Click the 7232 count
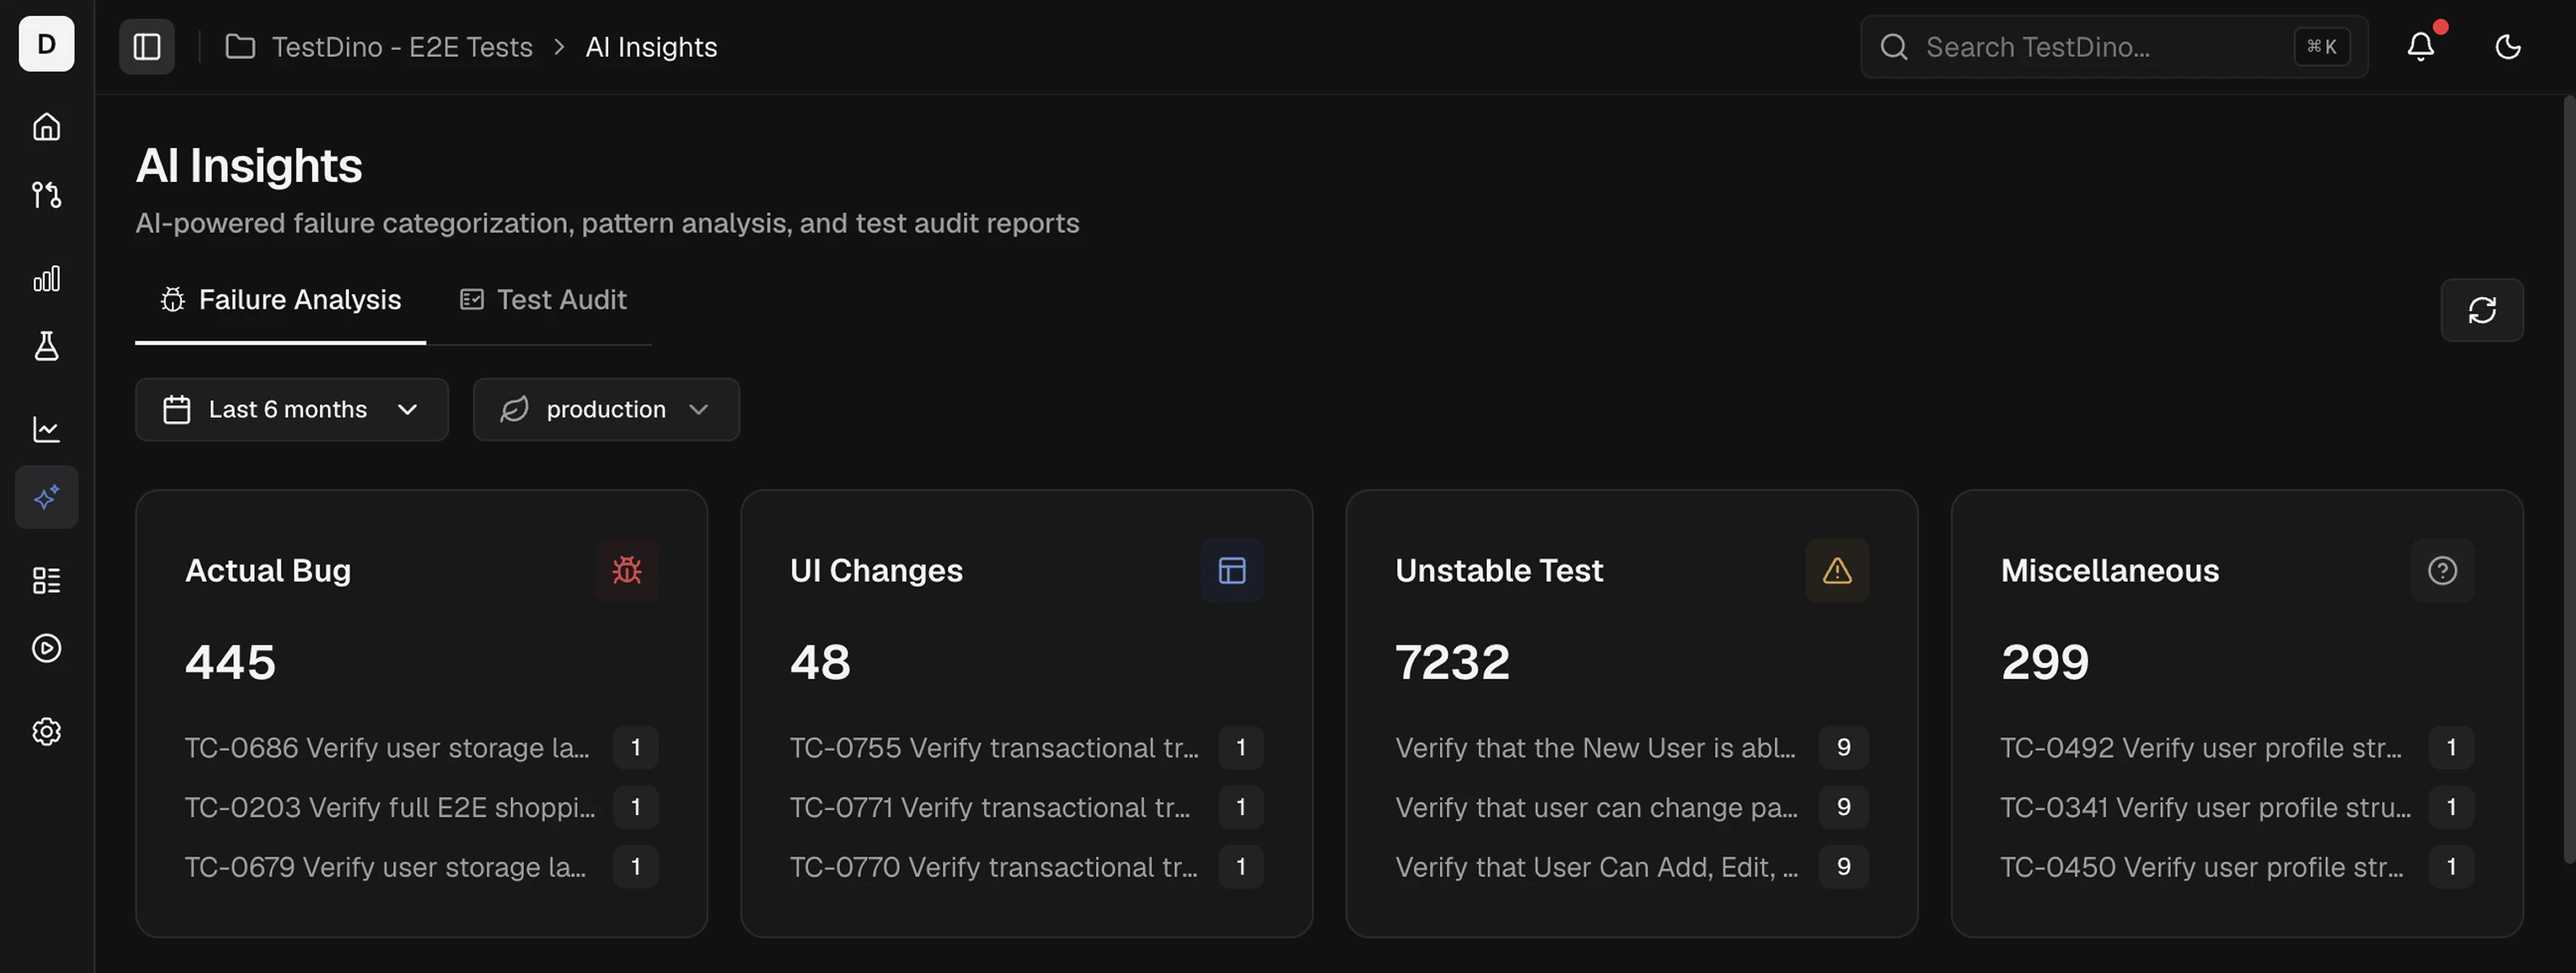This screenshot has height=973, width=2576. coord(1452,662)
